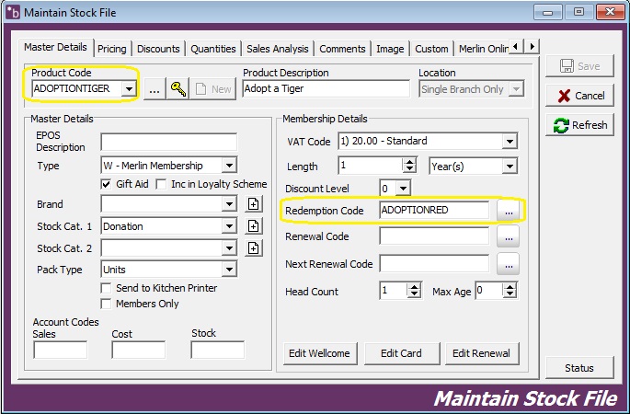Screen dimensions: 630x414
Task: Open the Sales Analysis tab
Action: (x=277, y=48)
